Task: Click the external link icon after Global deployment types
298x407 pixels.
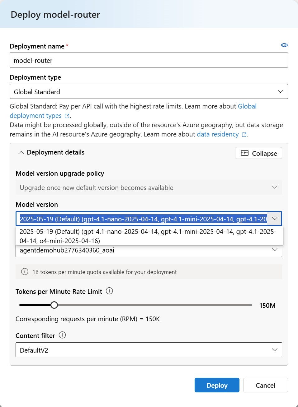Action: 67,116
